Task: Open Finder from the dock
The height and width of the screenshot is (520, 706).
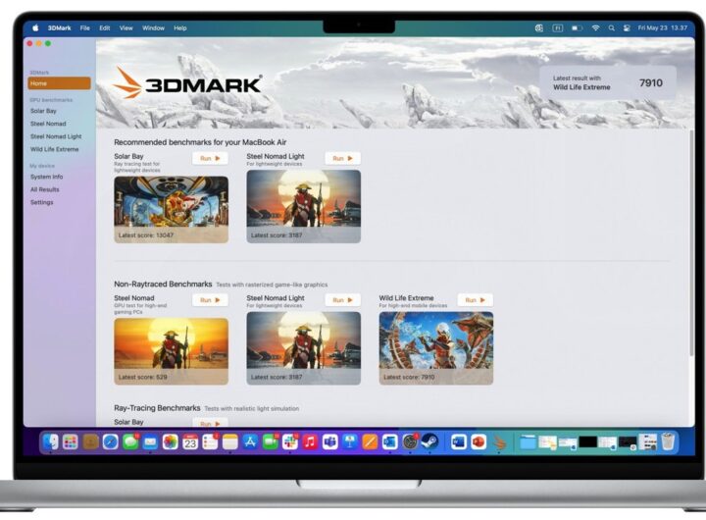Action: pos(51,442)
